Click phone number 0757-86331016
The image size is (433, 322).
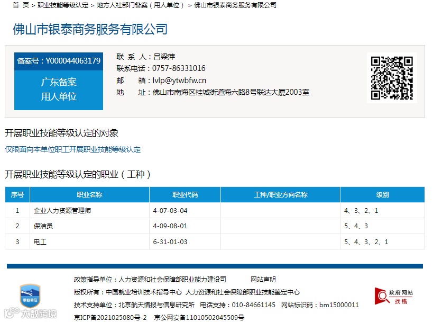(x=179, y=68)
